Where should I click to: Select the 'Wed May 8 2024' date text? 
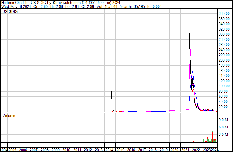pyautogui.click(x=16, y=6)
